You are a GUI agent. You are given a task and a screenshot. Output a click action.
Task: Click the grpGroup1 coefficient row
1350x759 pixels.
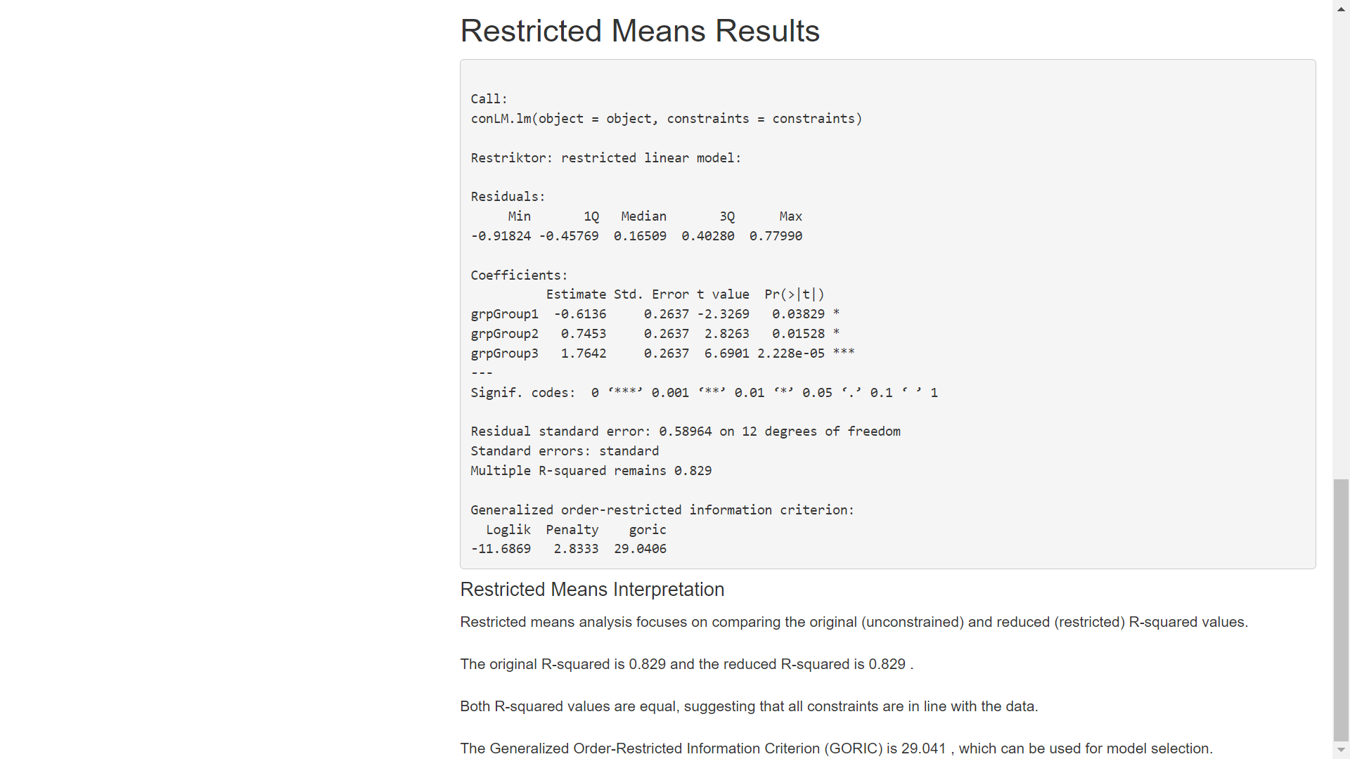point(655,314)
